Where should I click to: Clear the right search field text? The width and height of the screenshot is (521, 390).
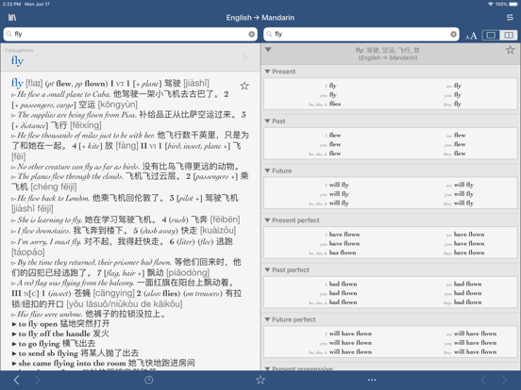pyautogui.click(x=453, y=34)
